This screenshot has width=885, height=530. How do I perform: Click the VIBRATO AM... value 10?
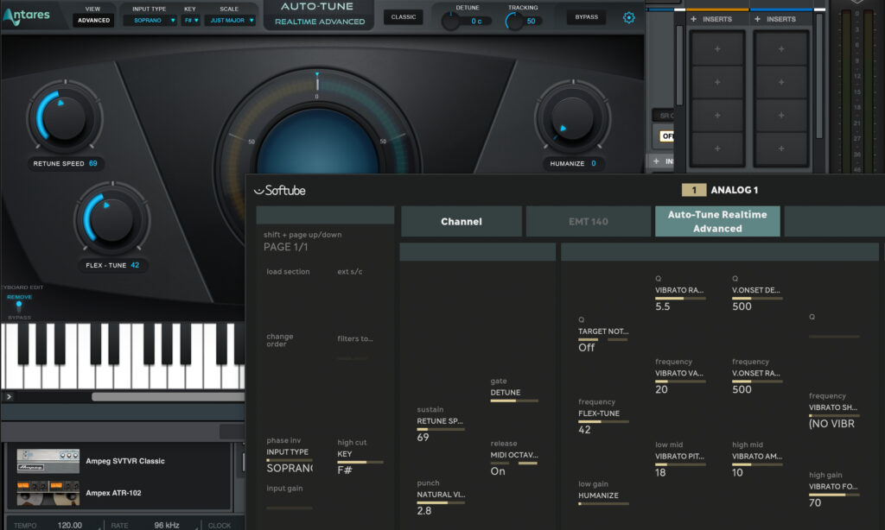pos(737,472)
